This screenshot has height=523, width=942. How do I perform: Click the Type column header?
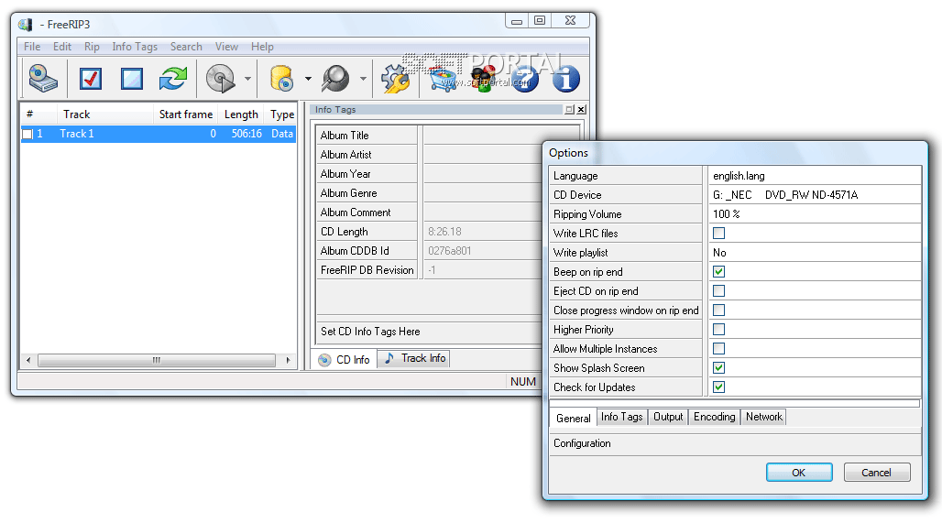click(281, 114)
